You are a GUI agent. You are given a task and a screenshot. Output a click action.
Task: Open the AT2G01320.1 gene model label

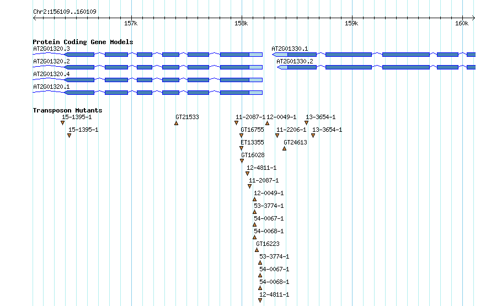(51, 87)
